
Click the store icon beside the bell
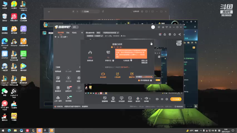(170, 34)
